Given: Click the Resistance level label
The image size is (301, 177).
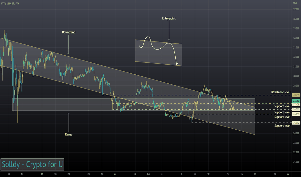Looking at the screenshot, I should click(x=281, y=92).
